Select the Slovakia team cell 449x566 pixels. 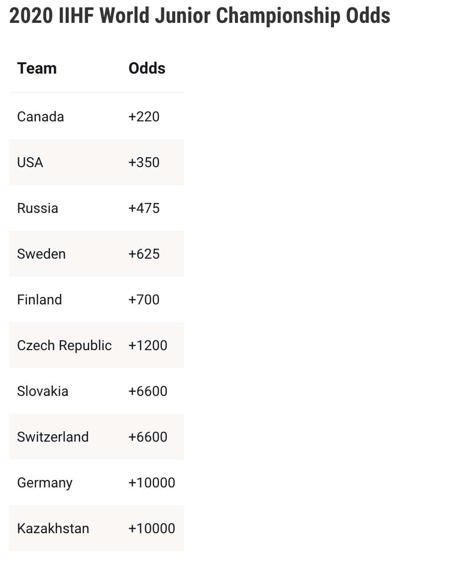pos(42,391)
